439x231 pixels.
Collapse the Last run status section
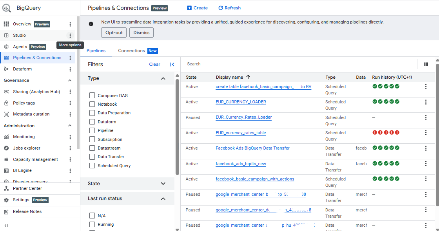163,199
